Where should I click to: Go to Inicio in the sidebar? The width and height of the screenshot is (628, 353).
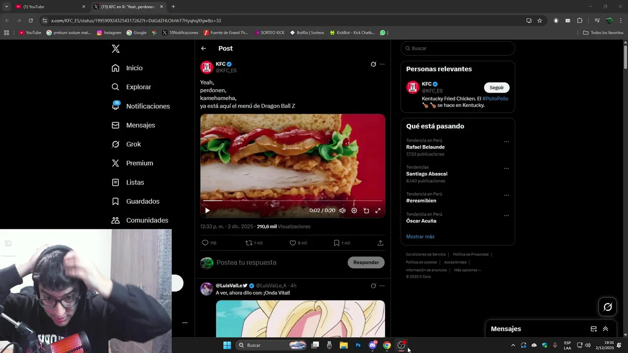127,68
